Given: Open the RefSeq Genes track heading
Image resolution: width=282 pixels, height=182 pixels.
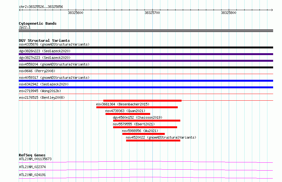Looking at the screenshot, I should pos(32,155).
